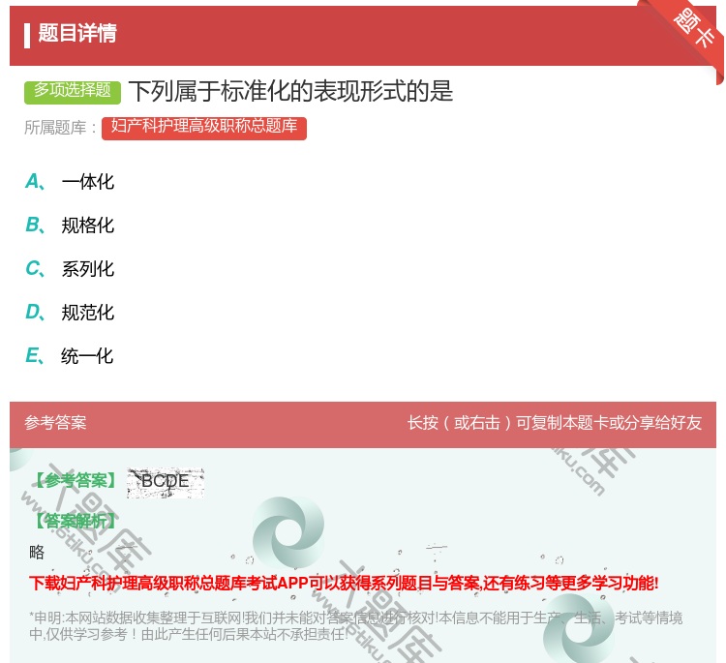
Task: Click the question text 下列属于标准化的表现形式的是
Action: tap(290, 91)
